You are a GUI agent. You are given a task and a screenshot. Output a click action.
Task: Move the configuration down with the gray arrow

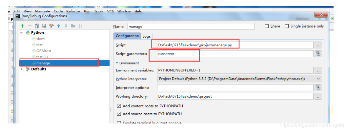66,26
